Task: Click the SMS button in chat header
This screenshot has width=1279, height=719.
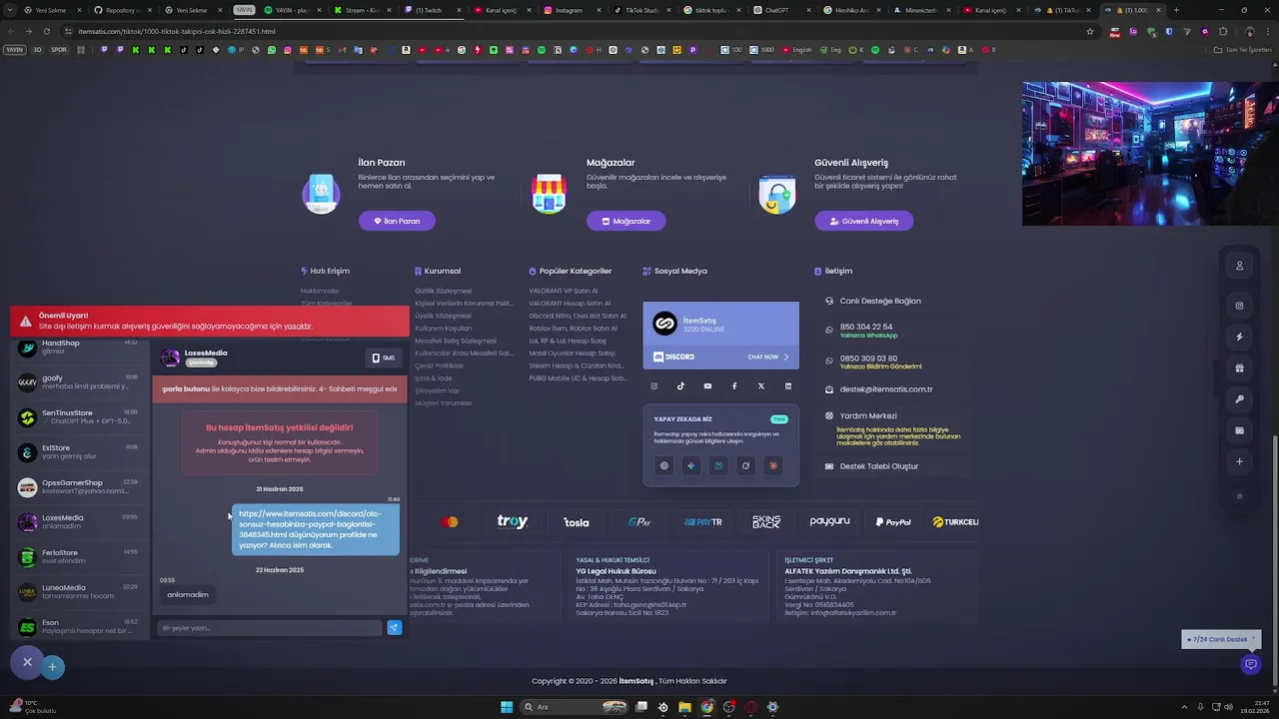Action: (384, 358)
